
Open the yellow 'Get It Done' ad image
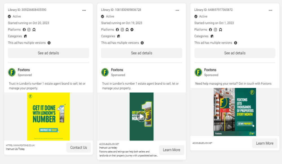[x=48, y=116]
